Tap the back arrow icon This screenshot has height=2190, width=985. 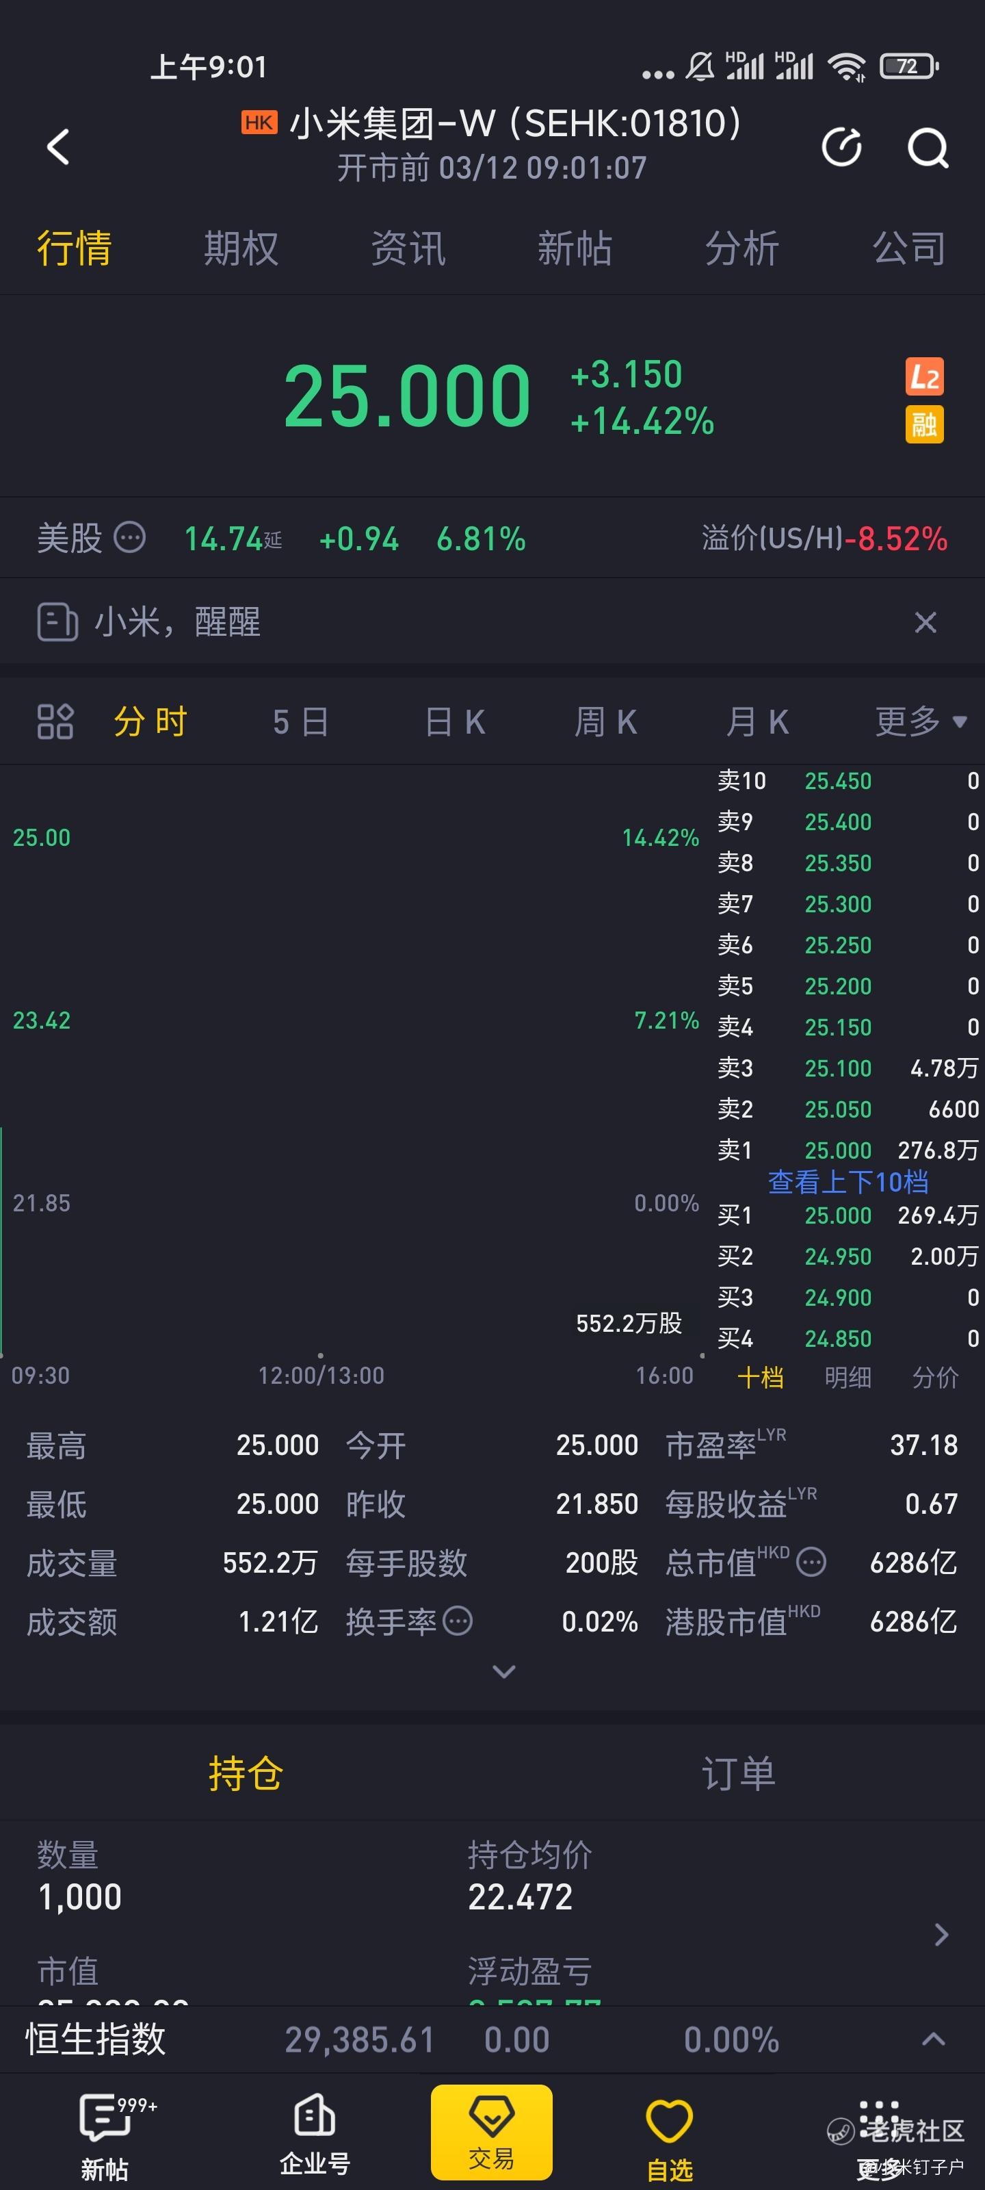click(57, 147)
